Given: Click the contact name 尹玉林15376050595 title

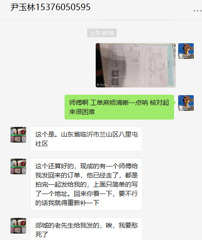Looking at the screenshot, I should [50, 7].
